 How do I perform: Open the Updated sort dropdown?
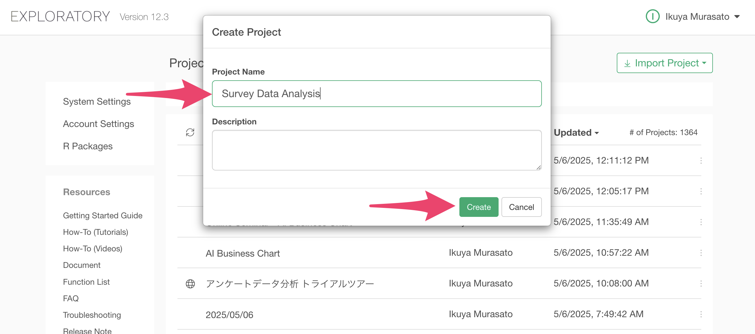tap(576, 132)
